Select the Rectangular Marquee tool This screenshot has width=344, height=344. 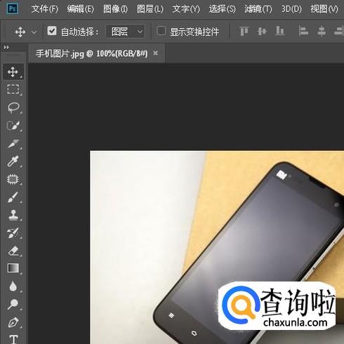[x=13, y=89]
